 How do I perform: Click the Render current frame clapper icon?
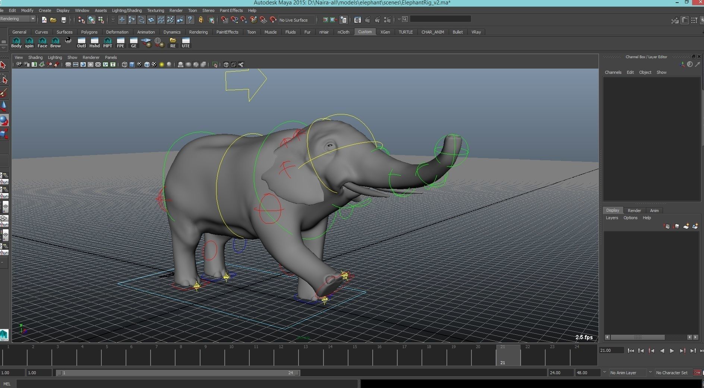click(367, 20)
